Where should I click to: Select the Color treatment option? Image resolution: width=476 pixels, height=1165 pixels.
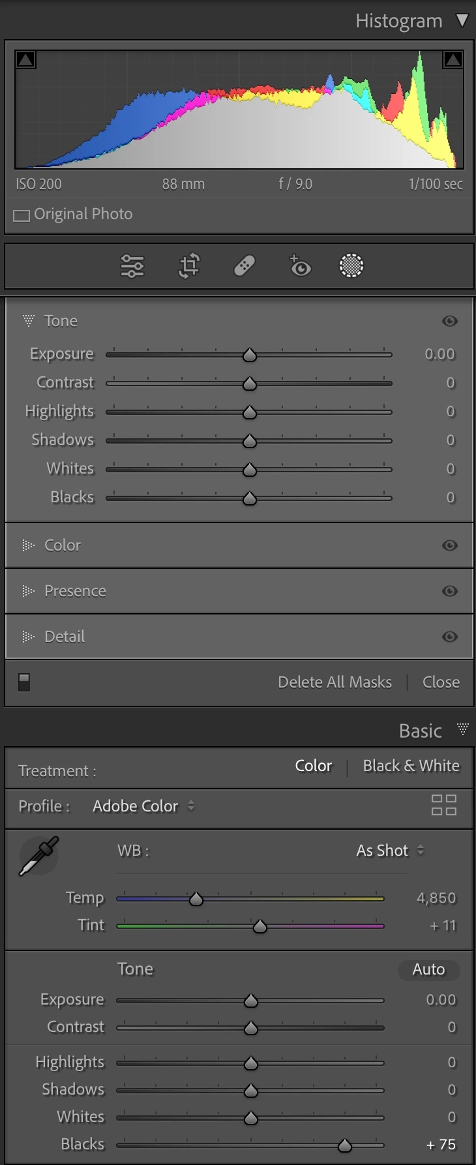(x=314, y=766)
